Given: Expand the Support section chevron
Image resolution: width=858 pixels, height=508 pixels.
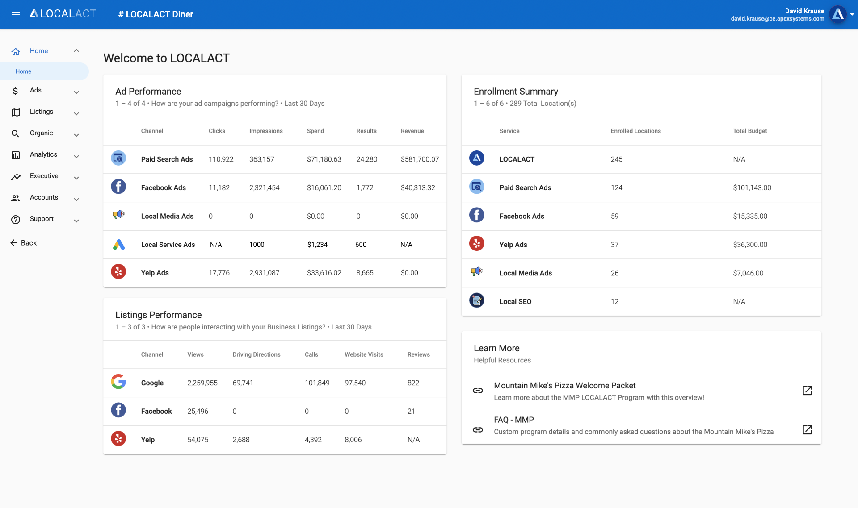Looking at the screenshot, I should [76, 221].
